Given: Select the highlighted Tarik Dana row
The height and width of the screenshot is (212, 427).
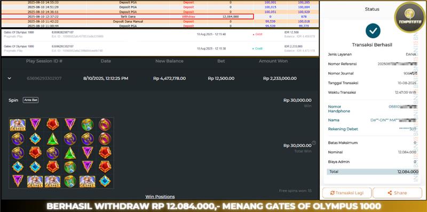Looking at the screenshot, I should (x=128, y=17).
